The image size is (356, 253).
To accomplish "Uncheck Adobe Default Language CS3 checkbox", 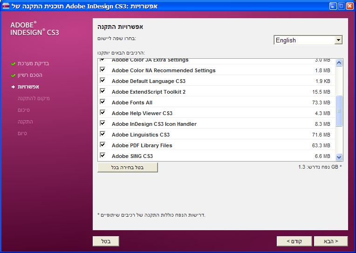I will point(103,80).
